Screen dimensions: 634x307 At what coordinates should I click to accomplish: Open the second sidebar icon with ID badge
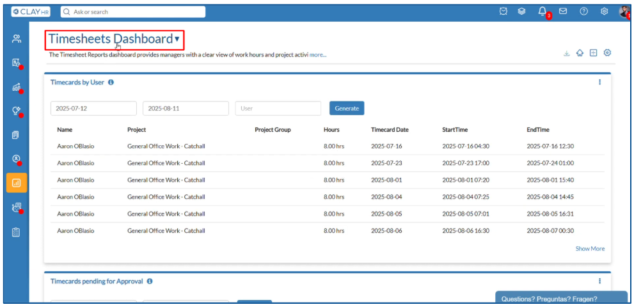click(16, 63)
